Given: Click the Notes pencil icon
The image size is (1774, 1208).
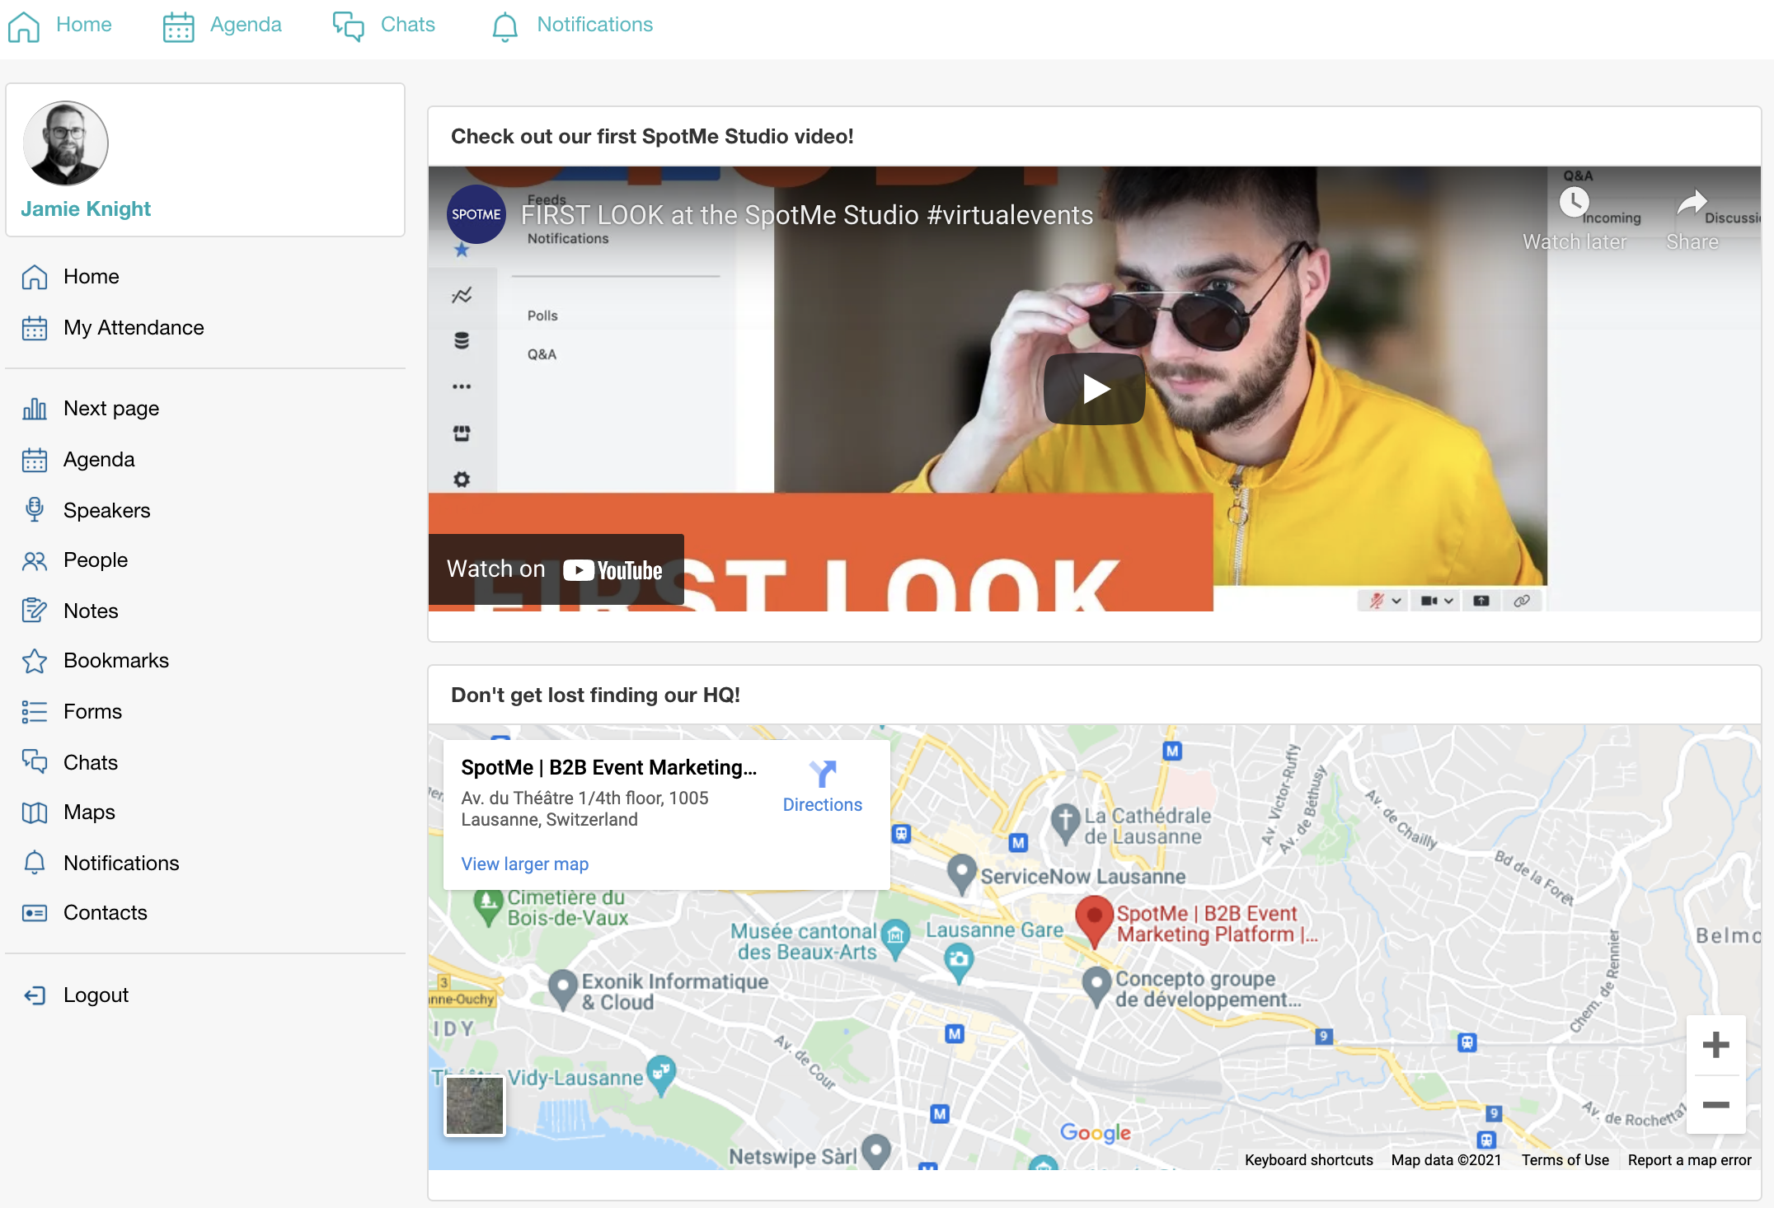Looking at the screenshot, I should pos(35,611).
